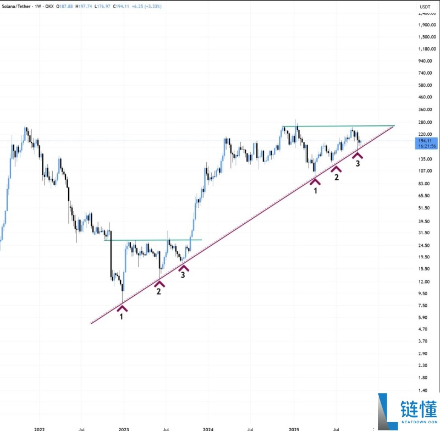Click the 2024 time axis label

pos(208,429)
